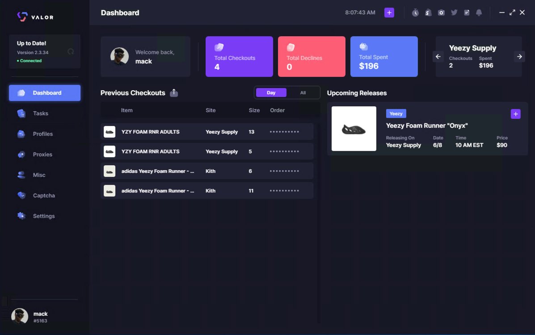Select YZY FOAM RNR ADULTS size 13 row
This screenshot has width=535, height=335.
(207, 132)
